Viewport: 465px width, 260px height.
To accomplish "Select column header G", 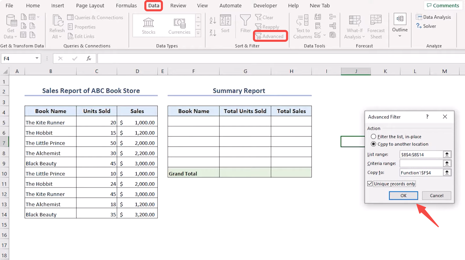I will (x=245, y=71).
